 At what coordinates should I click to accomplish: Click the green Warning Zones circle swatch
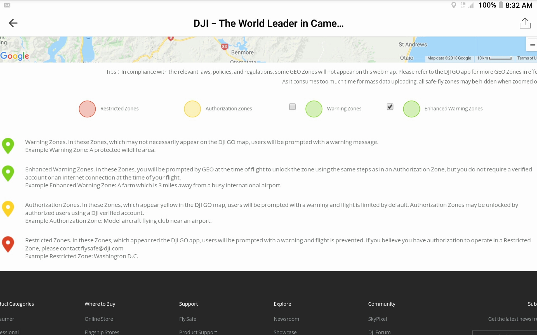(314, 109)
